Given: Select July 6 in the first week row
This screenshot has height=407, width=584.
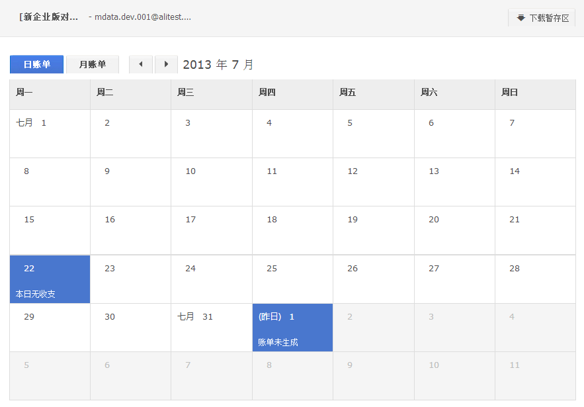Looking at the screenshot, I should tap(455, 134).
